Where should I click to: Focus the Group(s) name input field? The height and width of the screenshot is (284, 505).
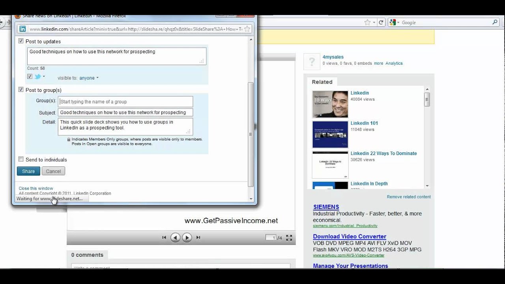(125, 101)
